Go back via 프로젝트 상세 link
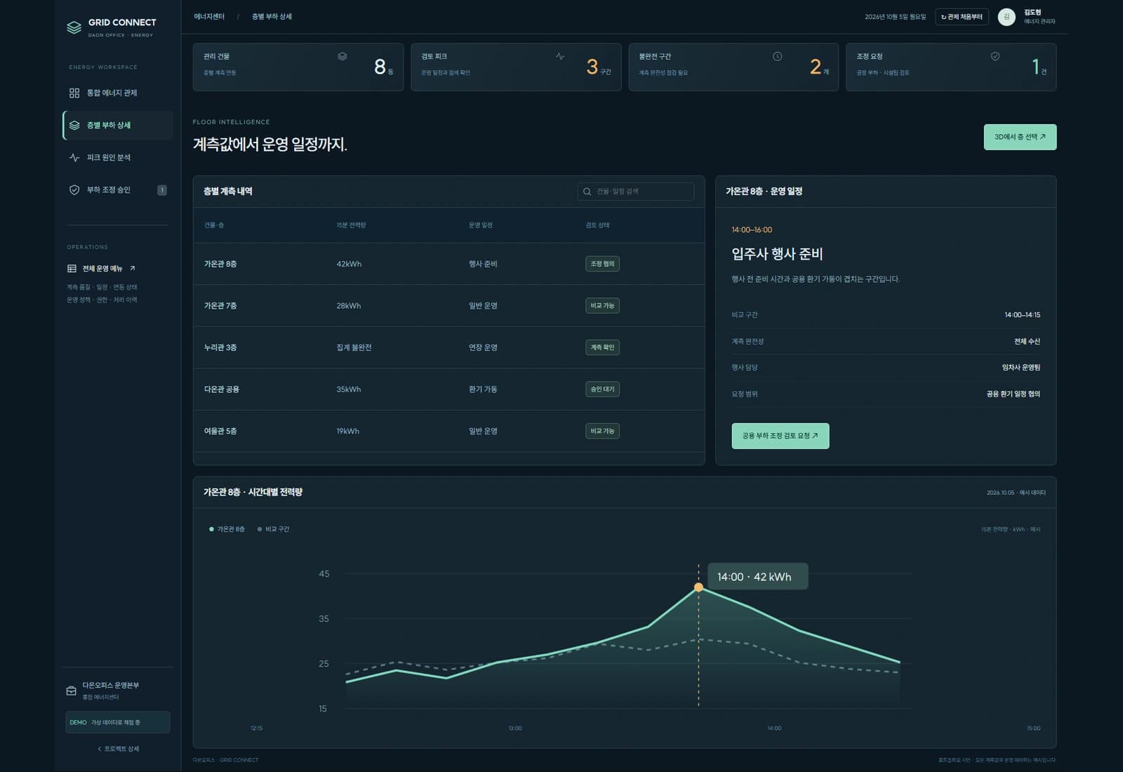This screenshot has height=772, width=1123. click(x=118, y=749)
